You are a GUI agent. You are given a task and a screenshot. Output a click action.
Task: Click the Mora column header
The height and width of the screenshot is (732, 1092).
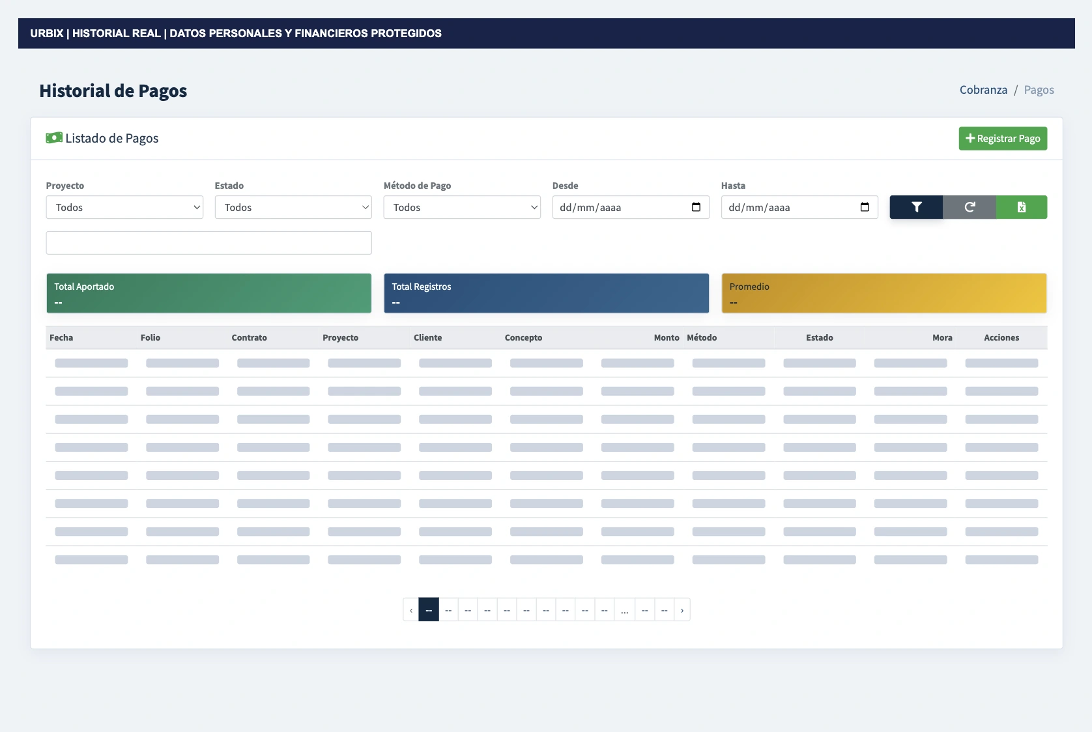pyautogui.click(x=942, y=337)
